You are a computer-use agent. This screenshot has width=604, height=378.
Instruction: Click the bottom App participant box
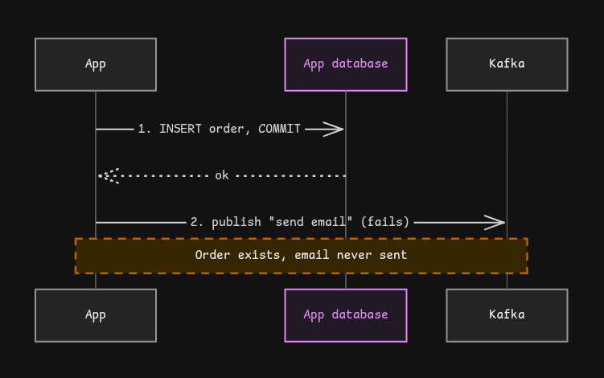(96, 315)
